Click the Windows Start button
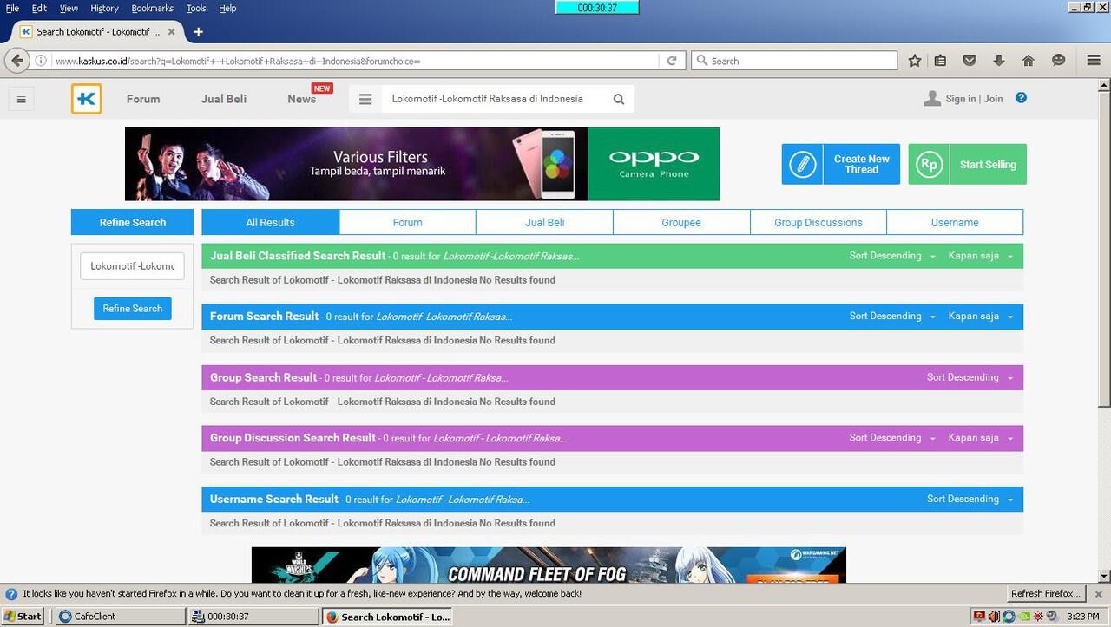Screen dimensions: 1111x627 (23, 617)
